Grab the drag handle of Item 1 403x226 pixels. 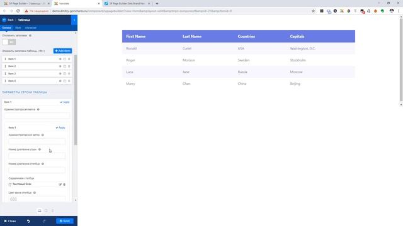[x=5, y=59]
